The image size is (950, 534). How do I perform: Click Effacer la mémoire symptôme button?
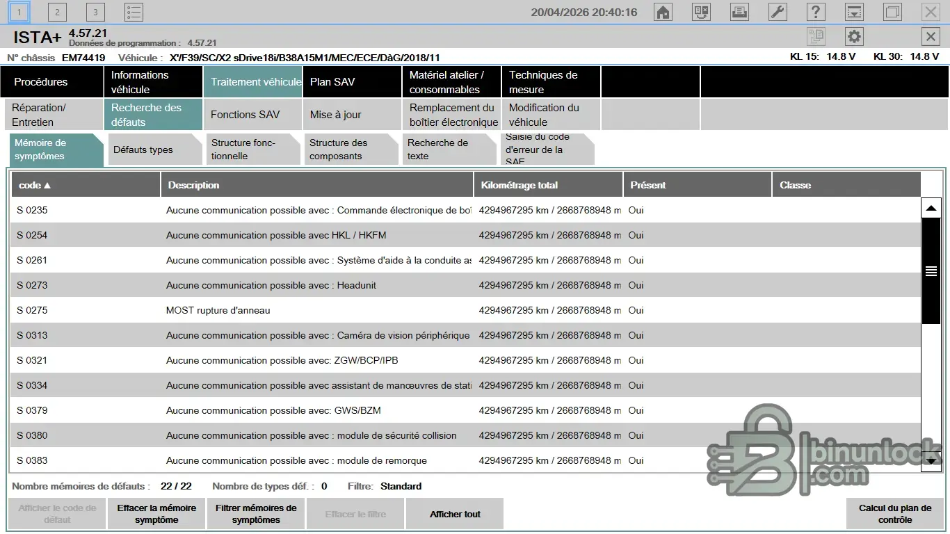point(156,514)
